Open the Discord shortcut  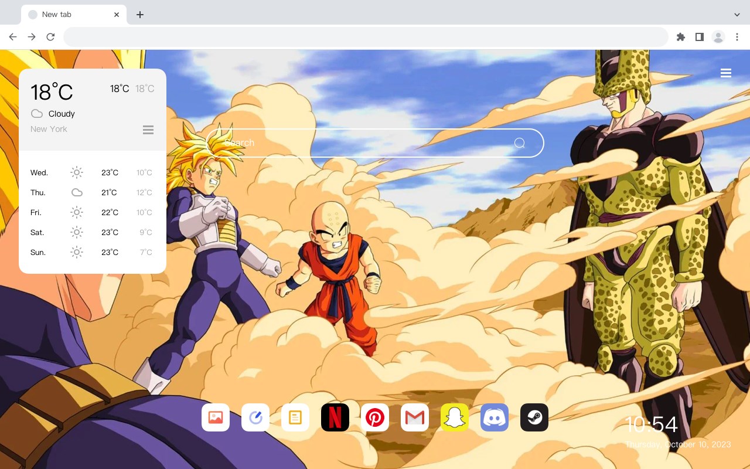click(495, 417)
